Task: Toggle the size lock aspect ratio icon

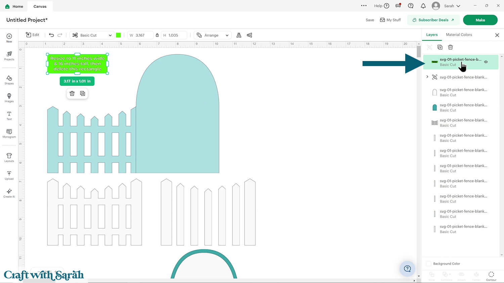Action: (157, 35)
